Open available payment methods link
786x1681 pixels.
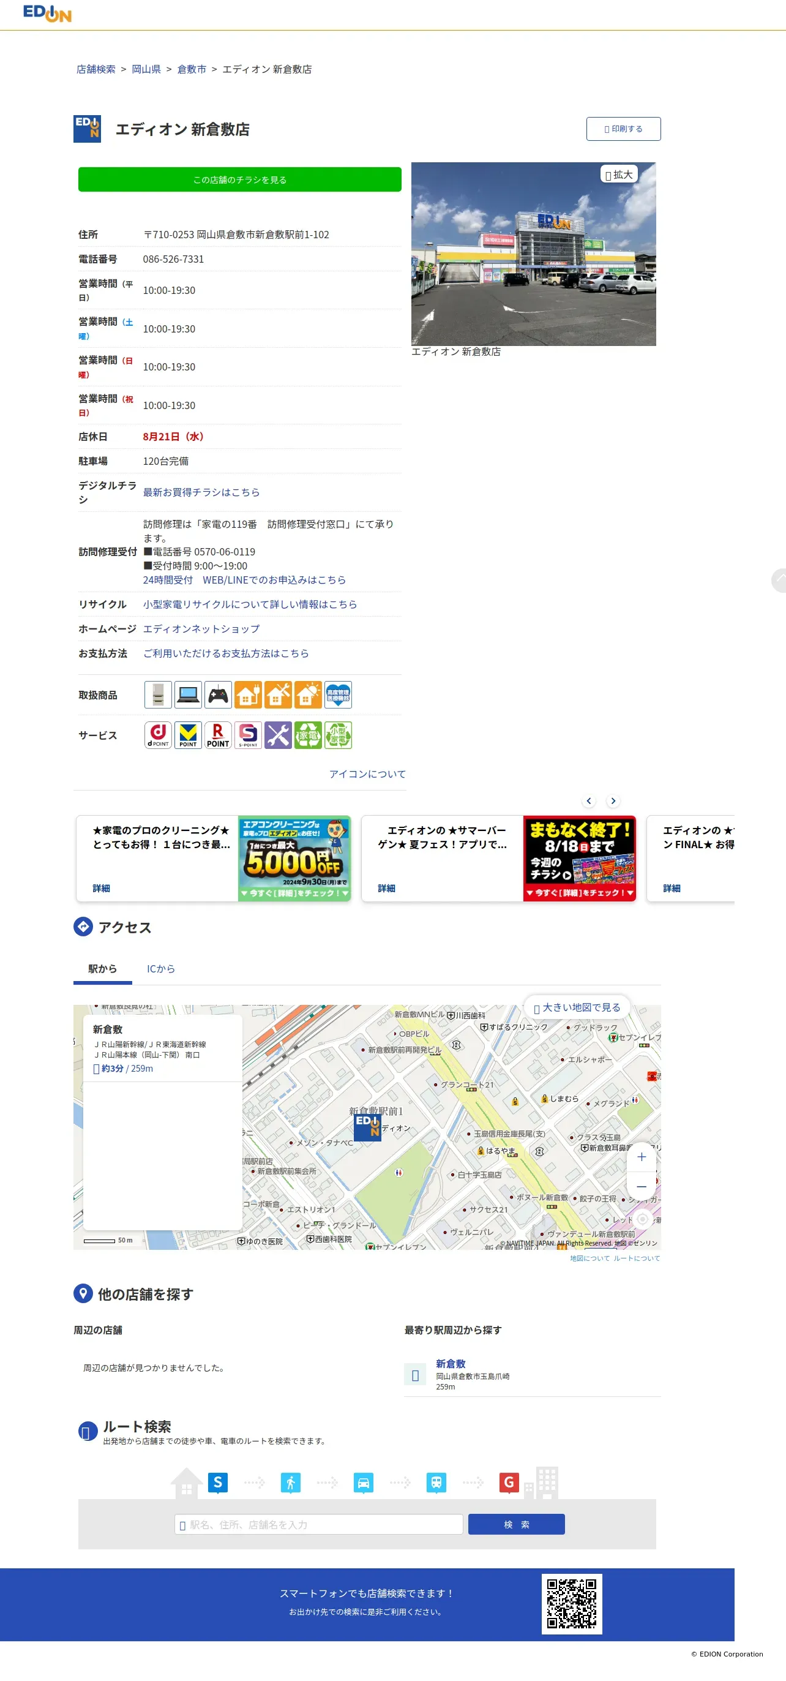tap(226, 653)
